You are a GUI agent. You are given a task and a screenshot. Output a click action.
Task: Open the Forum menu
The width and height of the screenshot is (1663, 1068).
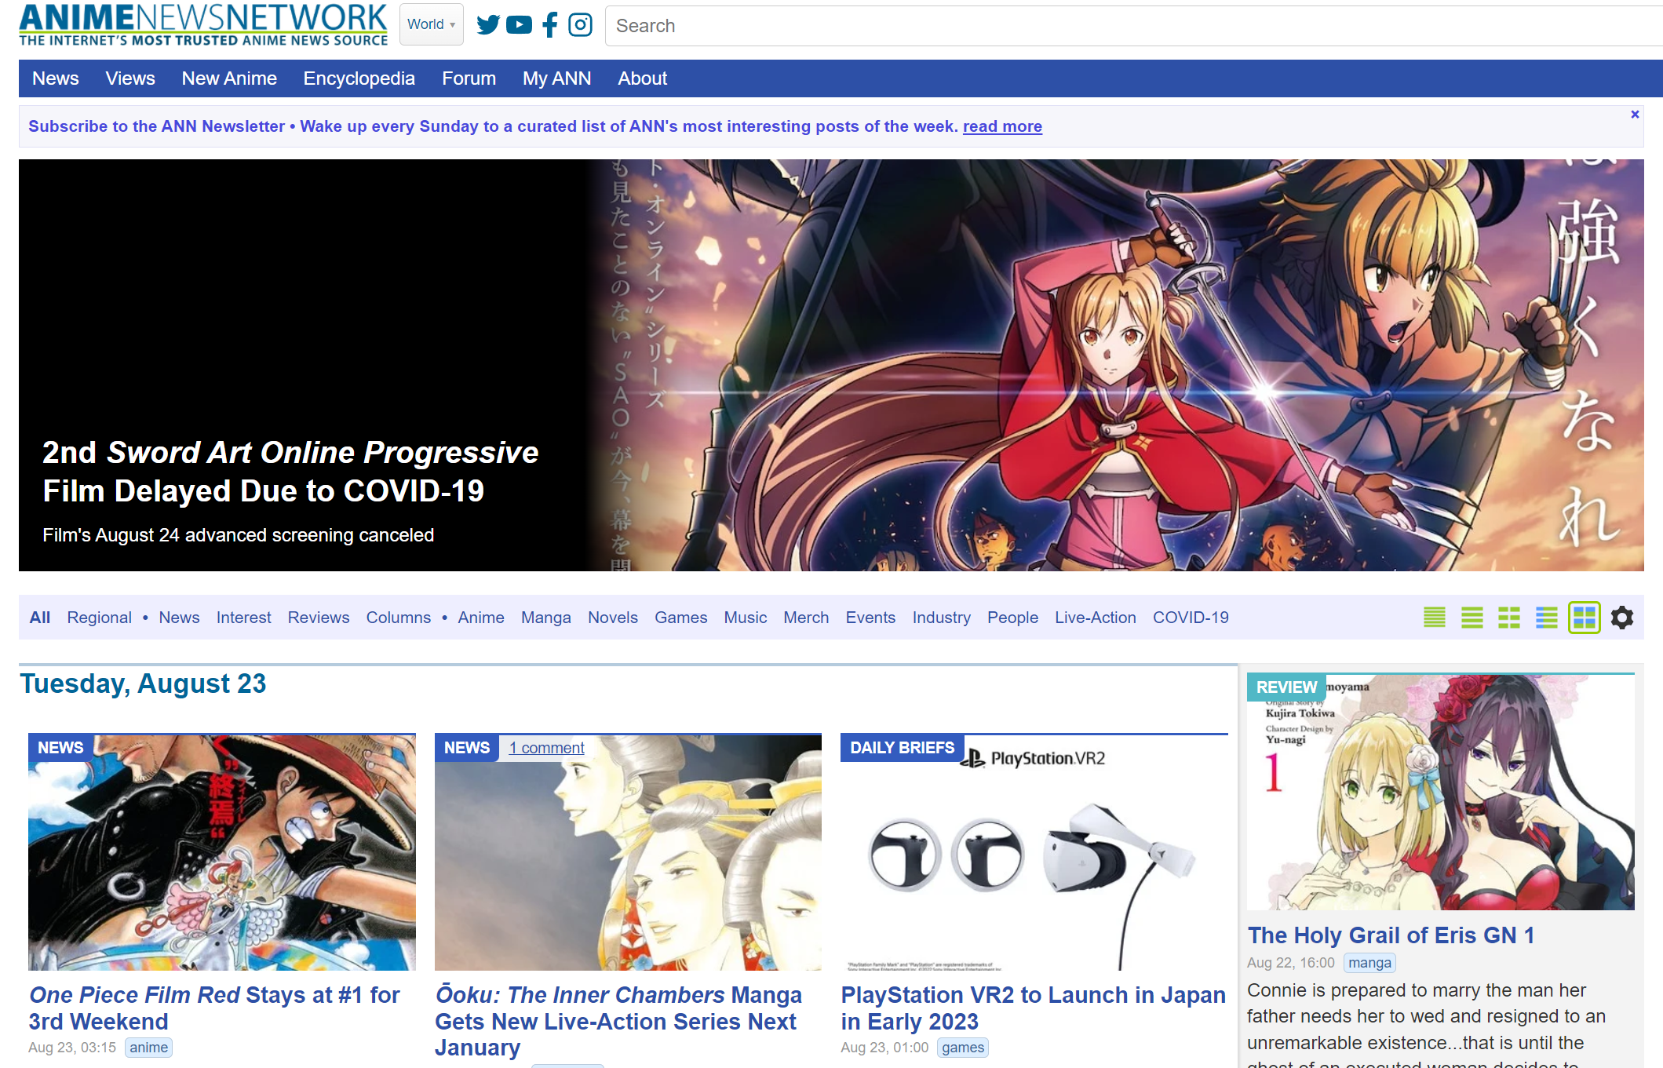[469, 78]
